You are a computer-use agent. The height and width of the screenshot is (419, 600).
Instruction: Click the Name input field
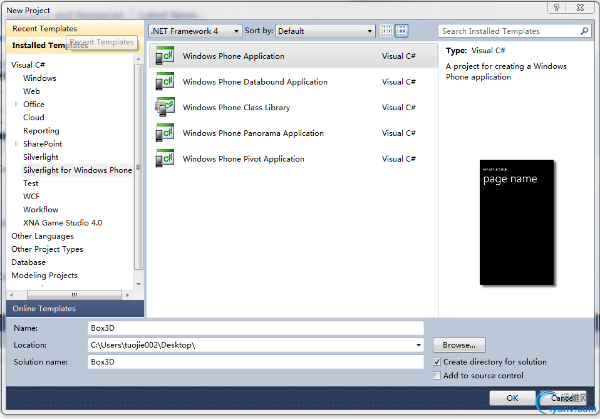tap(256, 328)
